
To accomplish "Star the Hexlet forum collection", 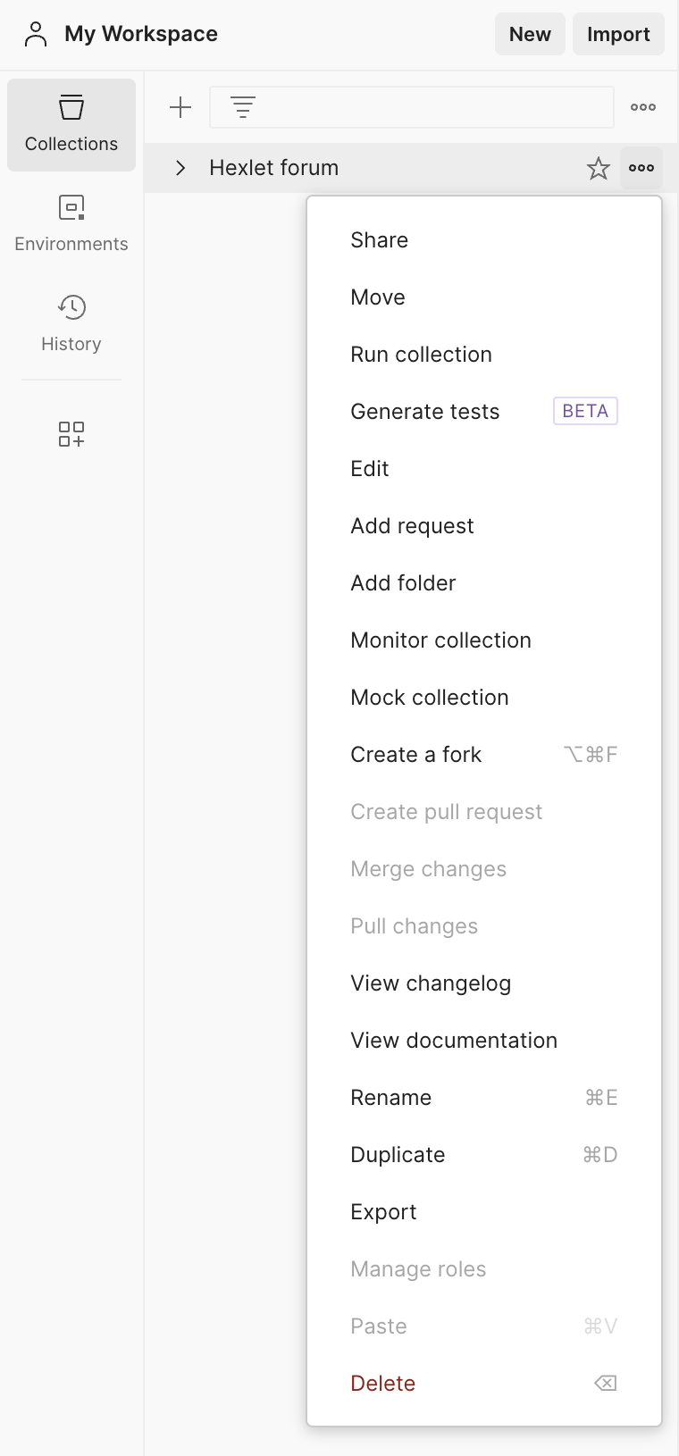I will pyautogui.click(x=598, y=168).
